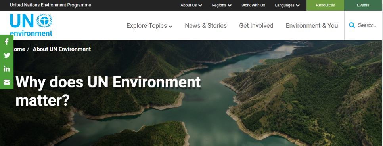Screen dimensions: 383x146
Task: Expand the Explore Topics menu
Action: point(149,26)
